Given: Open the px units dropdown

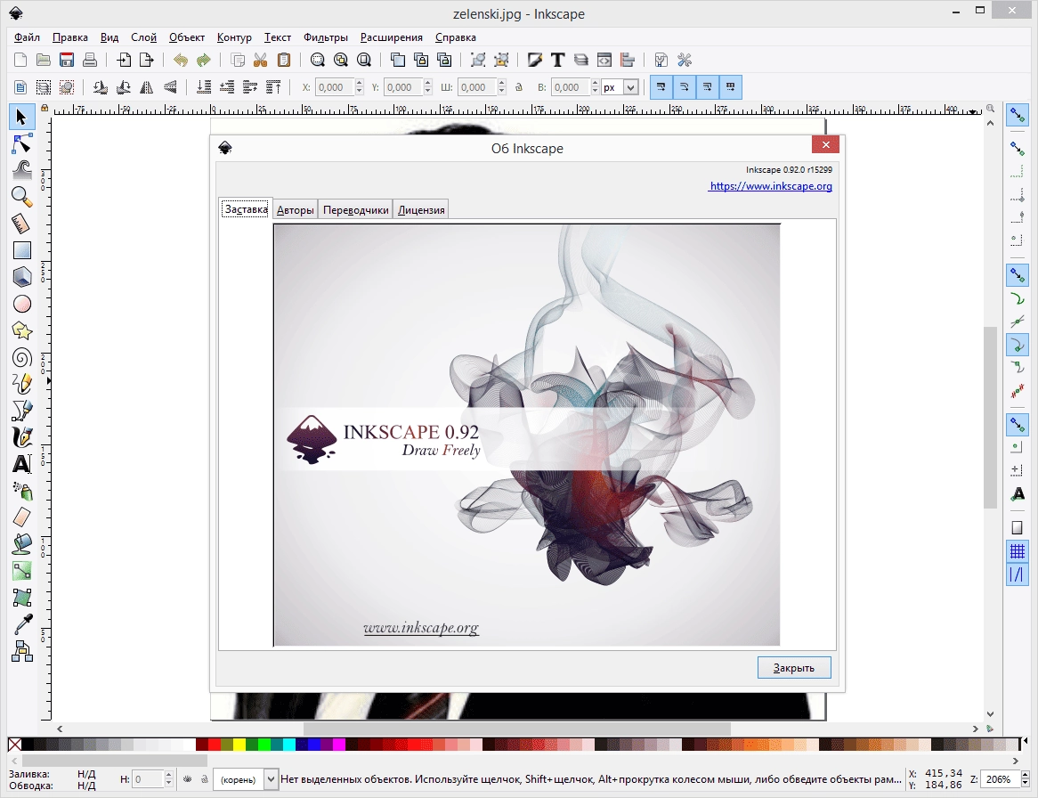Looking at the screenshot, I should [x=631, y=87].
